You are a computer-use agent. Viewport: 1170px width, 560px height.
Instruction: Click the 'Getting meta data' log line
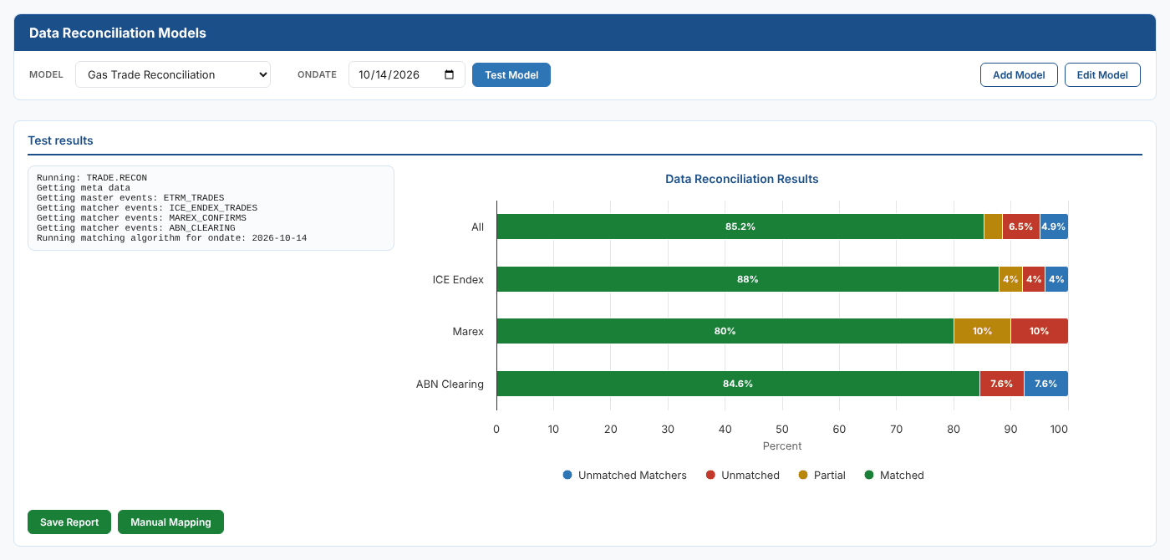(84, 188)
